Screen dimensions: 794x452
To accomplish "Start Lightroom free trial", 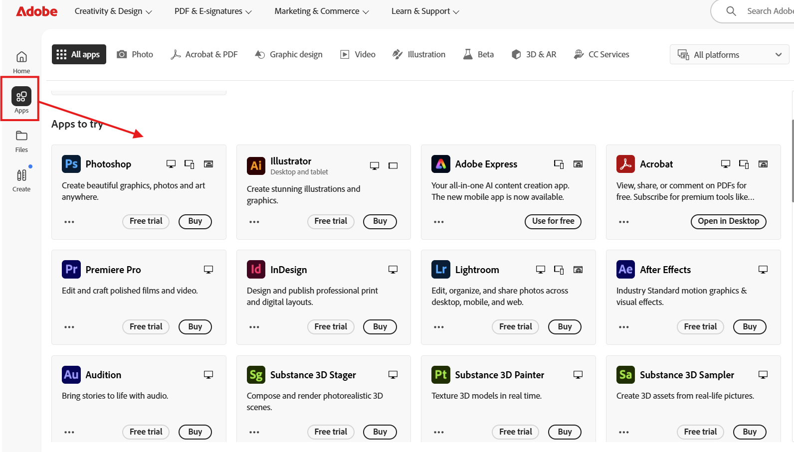I will click(516, 327).
